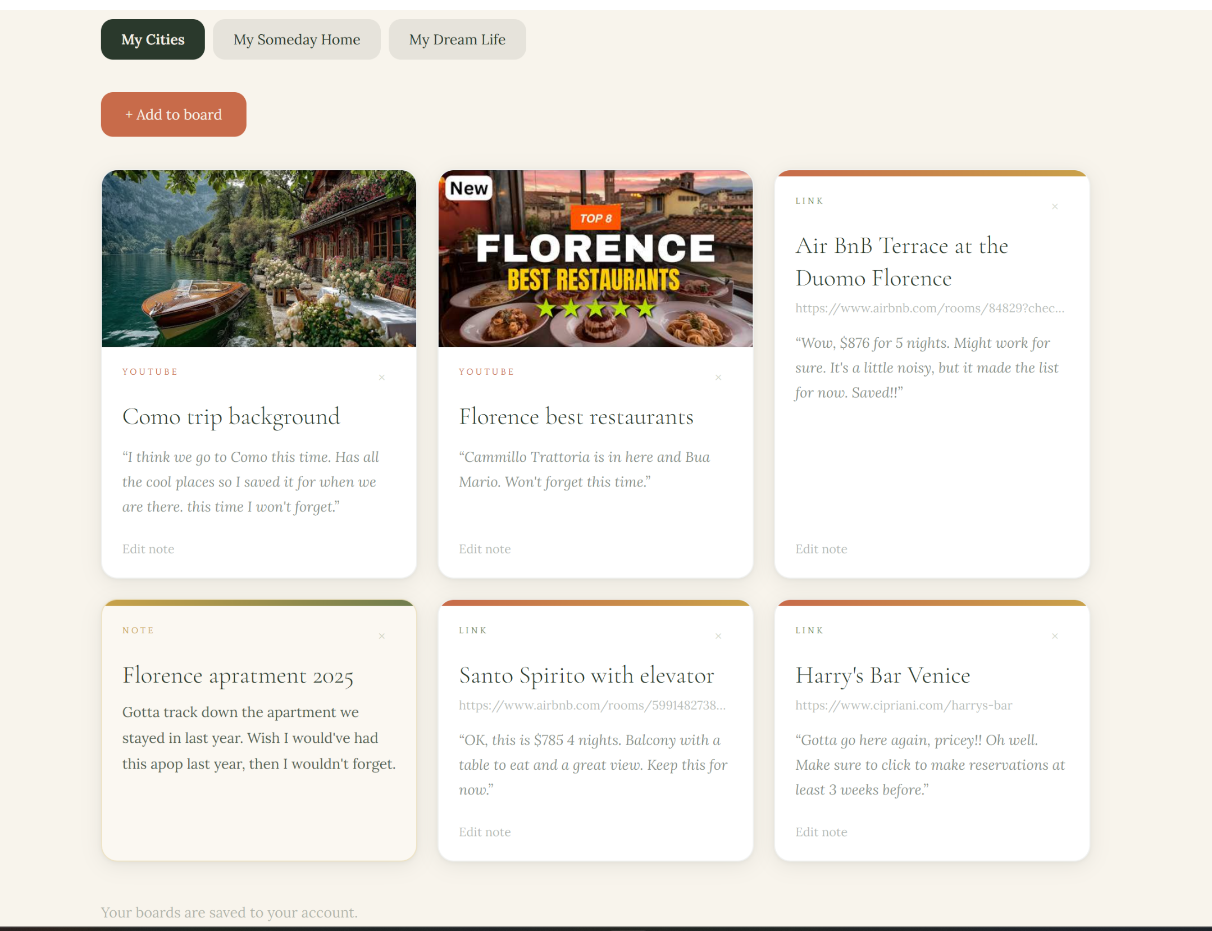Click the Florence best restaurants title
Viewport: 1212px width, 931px height.
click(576, 417)
